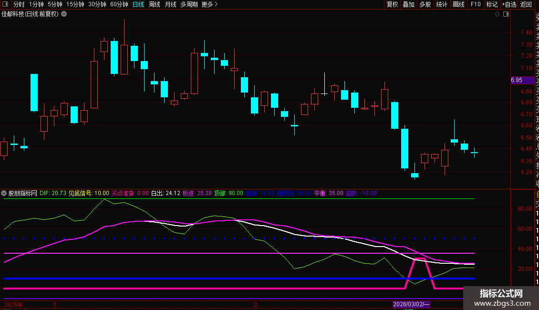Click the diamond marker icon above chart
Image resolution: width=539 pixels, height=310 pixels.
tap(497, 14)
